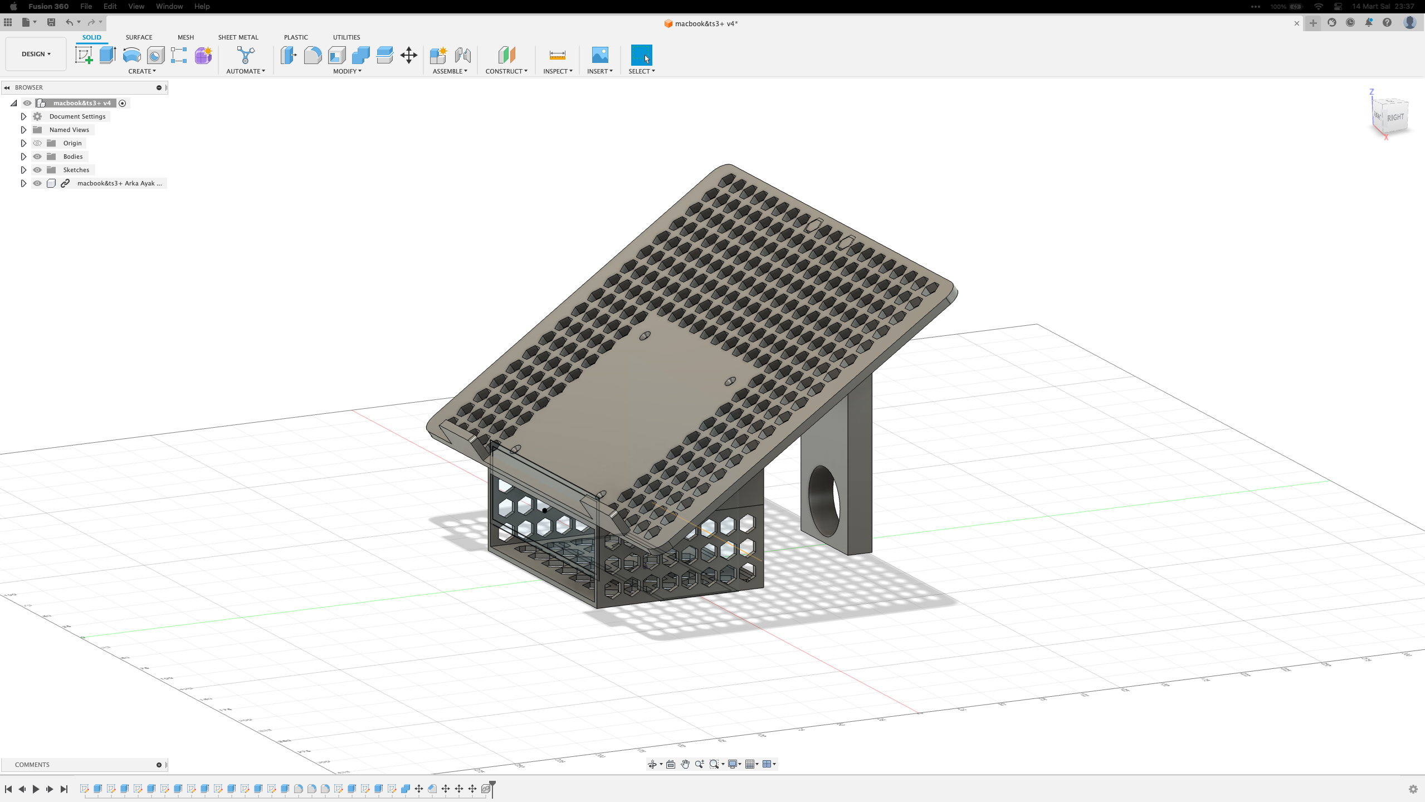Switch to the SURFACE tab

click(x=139, y=37)
